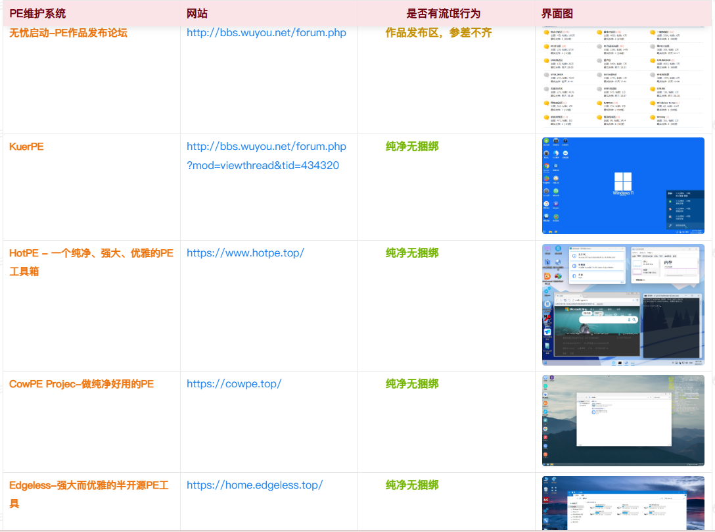View the Edgeless interface screenshot
Screen dimensions: 715x532
pyautogui.click(x=623, y=503)
